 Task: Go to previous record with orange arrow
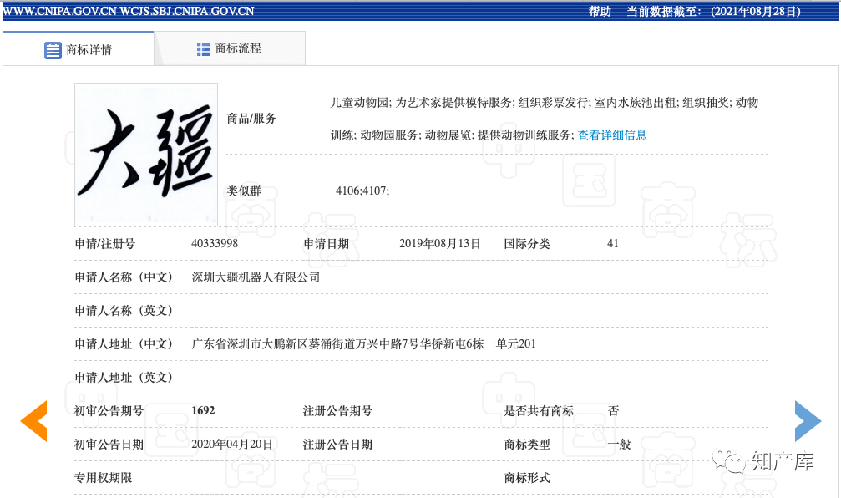(x=33, y=421)
